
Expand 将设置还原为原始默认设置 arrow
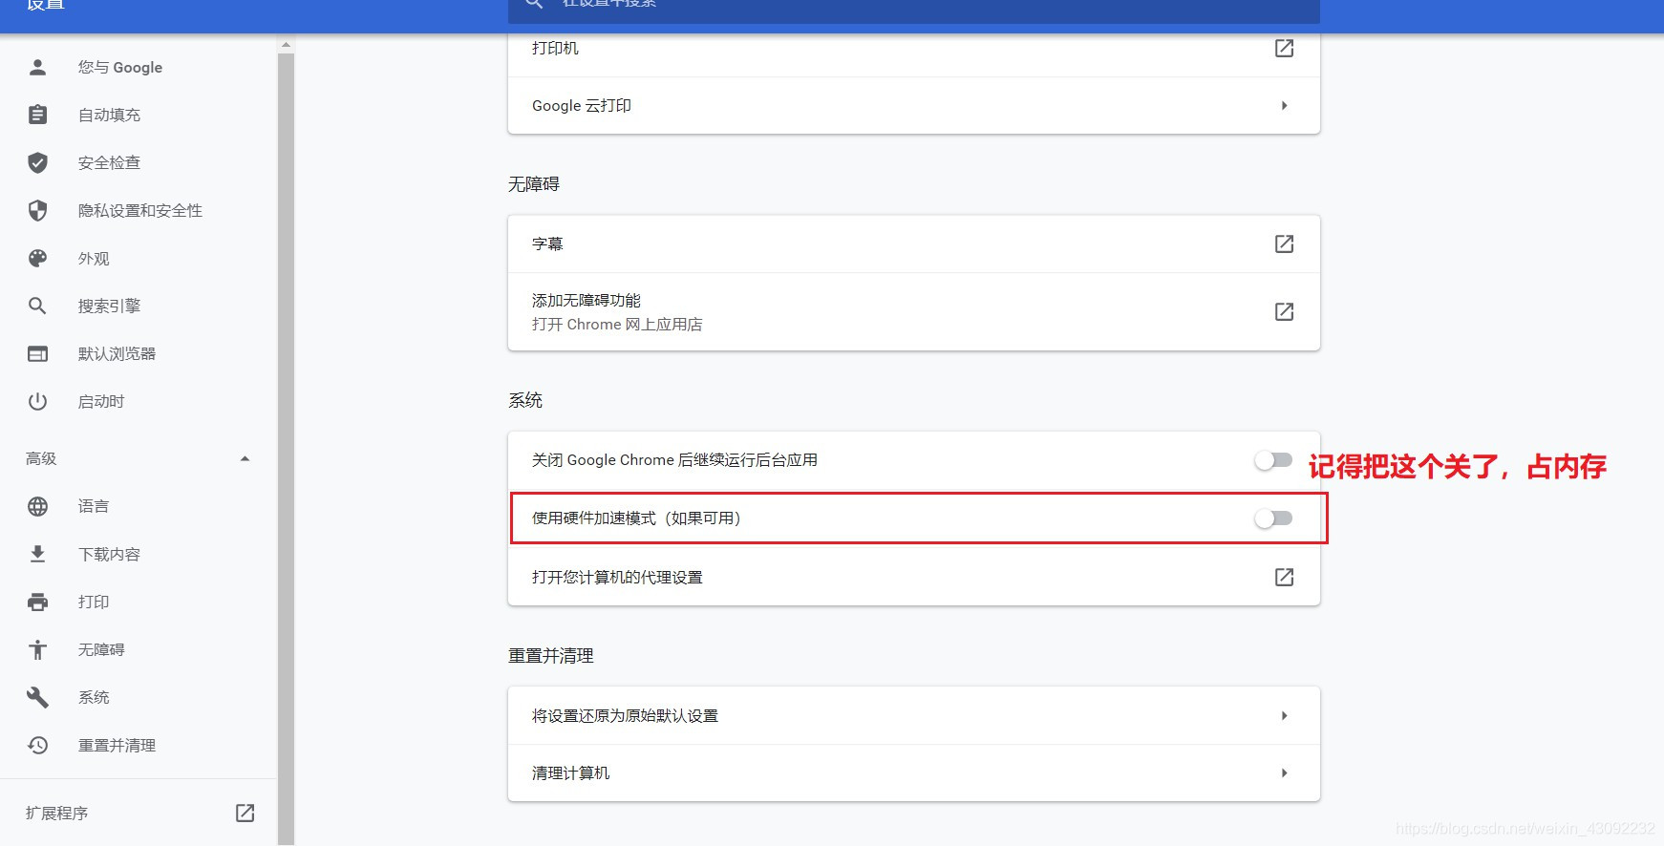[1284, 715]
